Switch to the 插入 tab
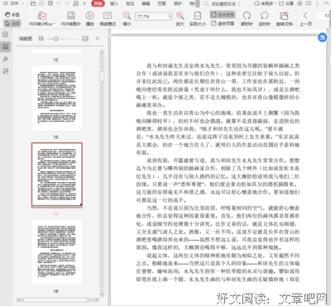The height and width of the screenshot is (306, 331). (x=114, y=3)
